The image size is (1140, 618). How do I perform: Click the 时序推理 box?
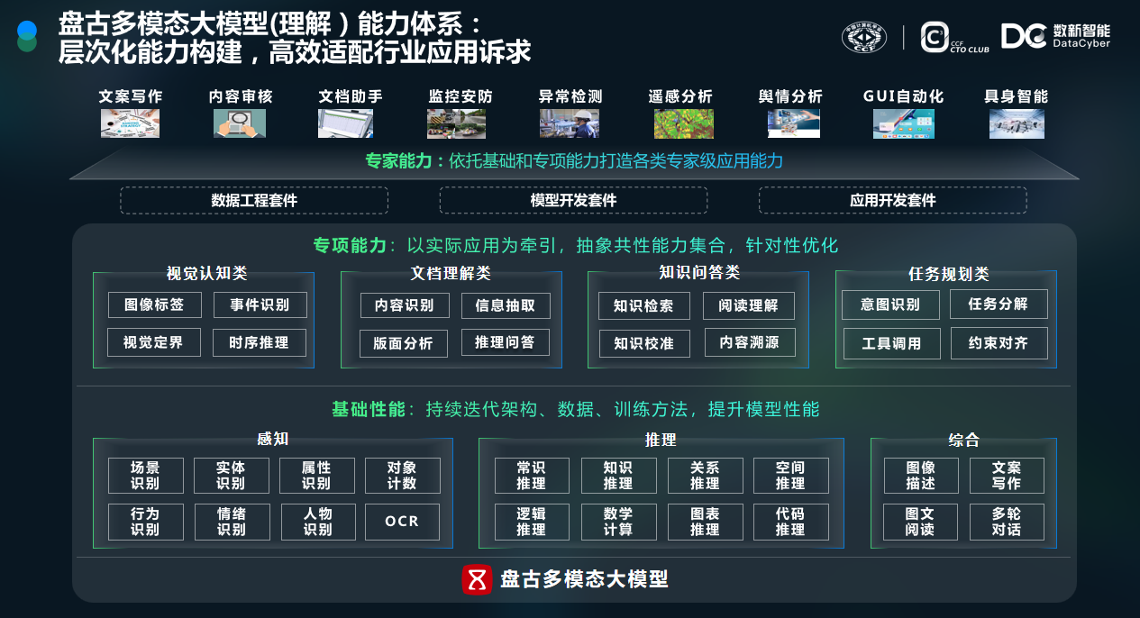(x=260, y=342)
